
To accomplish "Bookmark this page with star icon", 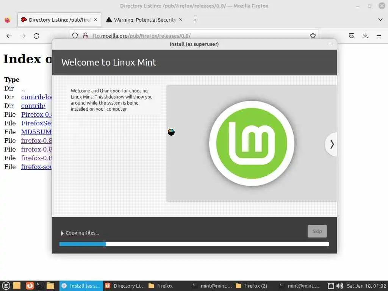I will [313, 36].
